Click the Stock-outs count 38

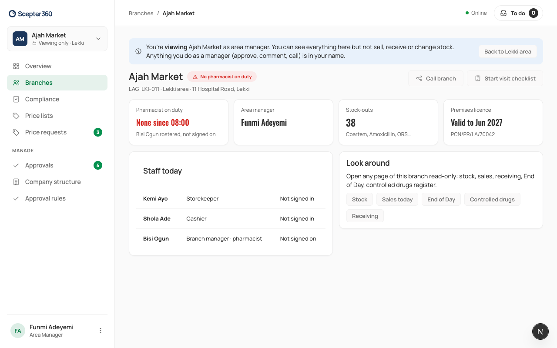click(351, 123)
